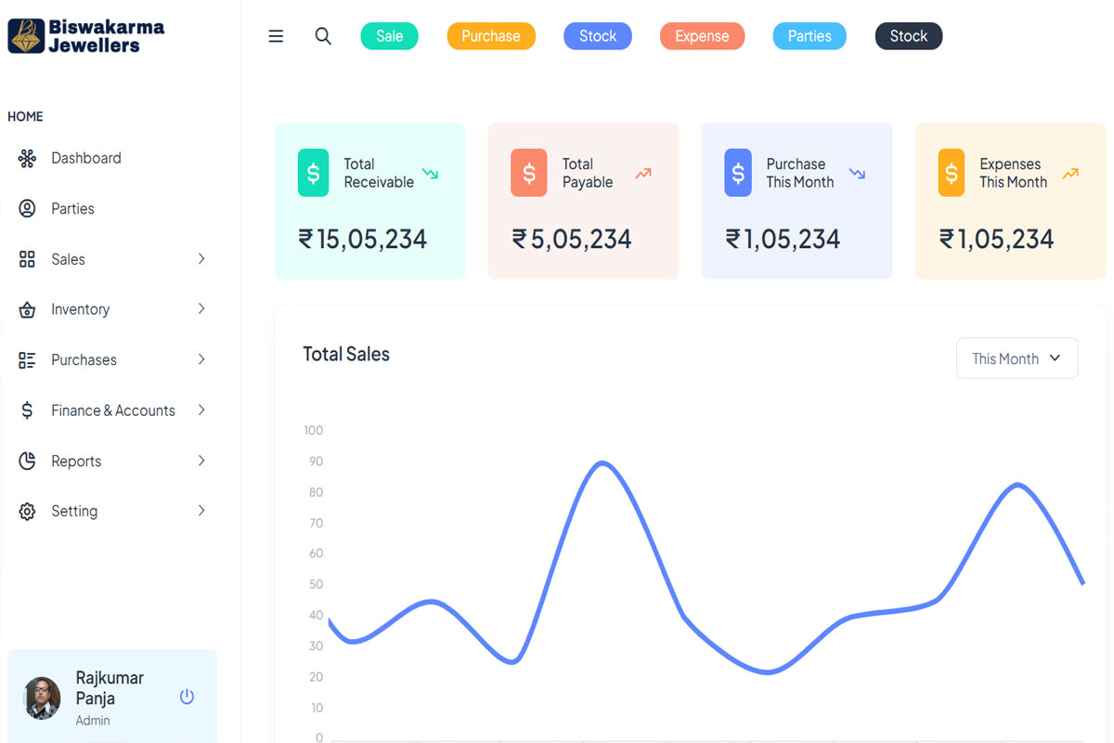1114x743 pixels.
Task: Click the power logout icon
Action: pos(187,697)
